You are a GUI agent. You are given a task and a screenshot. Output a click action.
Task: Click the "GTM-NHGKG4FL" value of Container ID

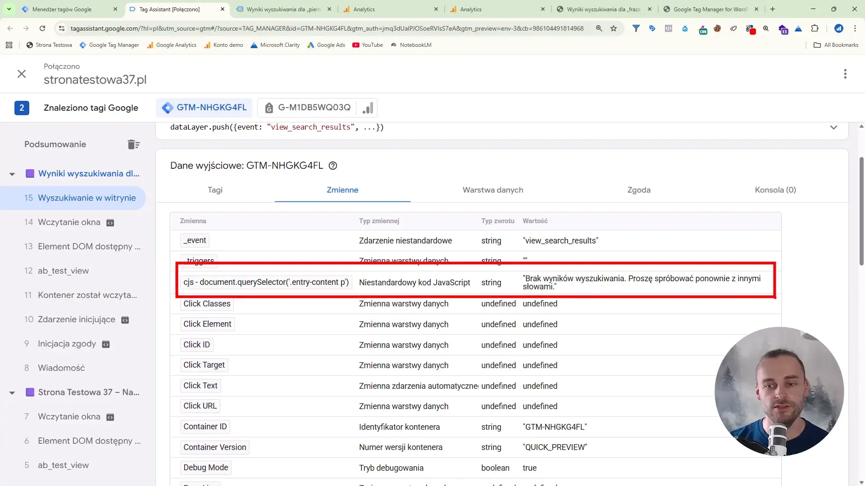555,427
